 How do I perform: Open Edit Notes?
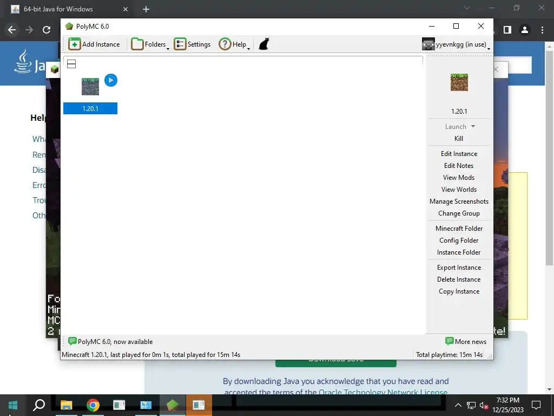tap(459, 166)
